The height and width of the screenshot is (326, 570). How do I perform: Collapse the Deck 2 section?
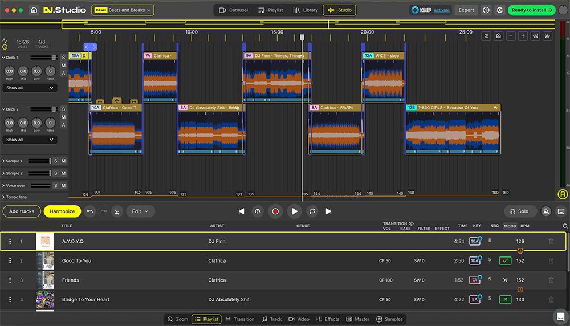[3, 109]
